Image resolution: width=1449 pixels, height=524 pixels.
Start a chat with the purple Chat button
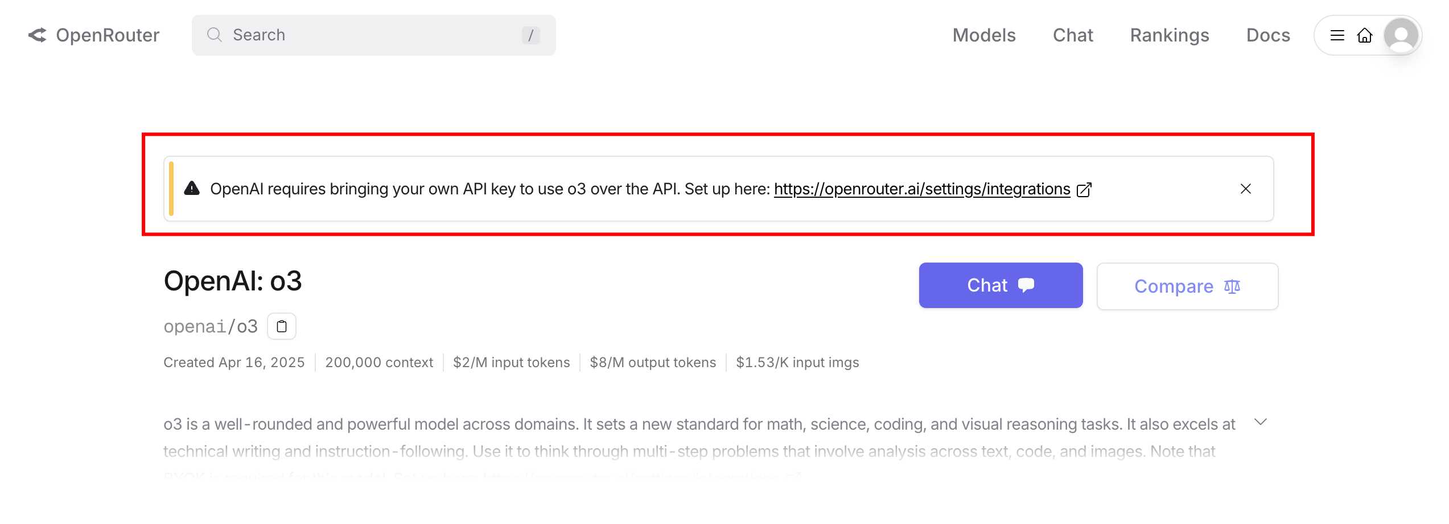tap(1001, 285)
